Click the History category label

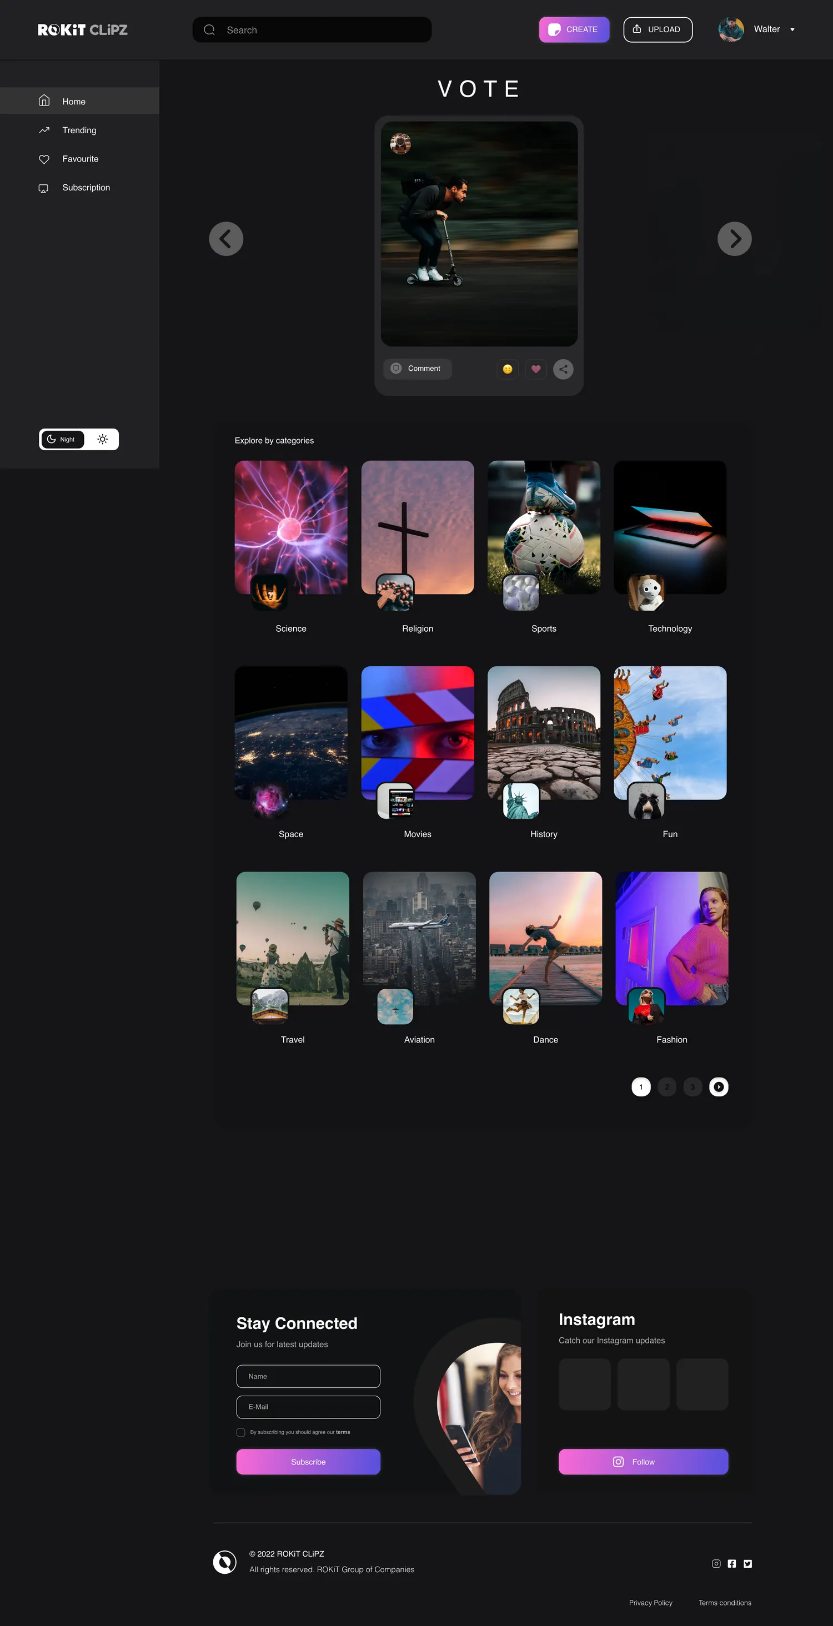coord(544,834)
